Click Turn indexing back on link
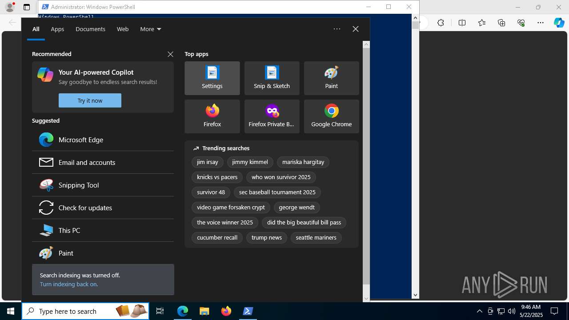569x320 pixels. tap(69, 284)
